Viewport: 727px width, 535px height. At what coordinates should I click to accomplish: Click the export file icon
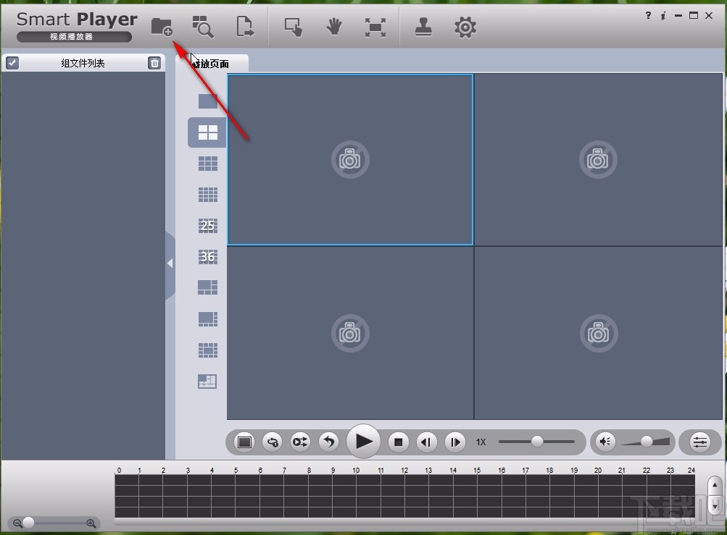[245, 27]
